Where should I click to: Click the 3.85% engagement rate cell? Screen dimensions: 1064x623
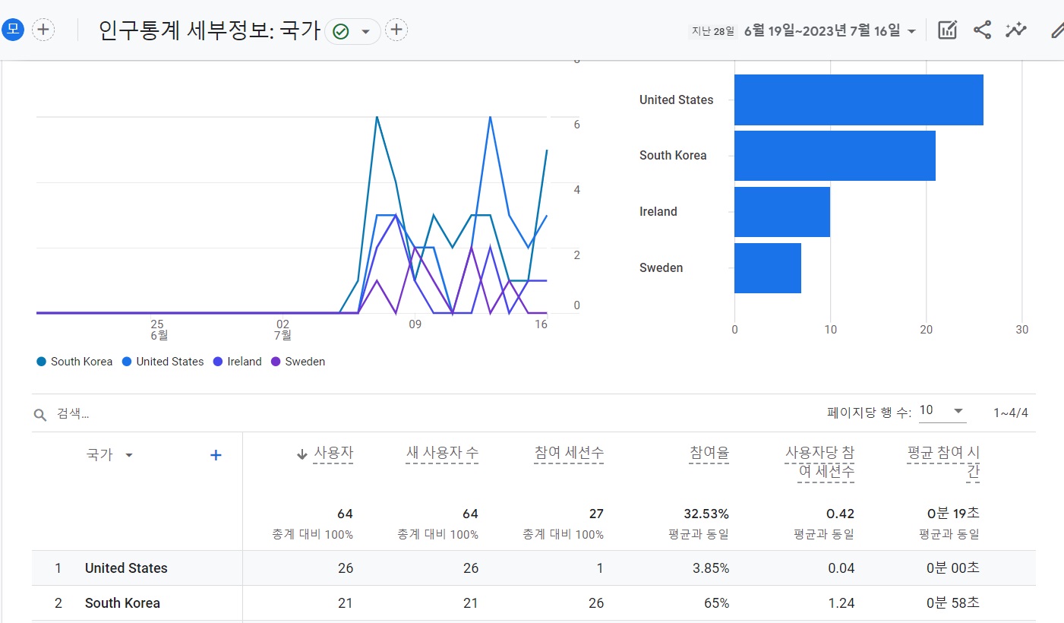pyautogui.click(x=711, y=568)
